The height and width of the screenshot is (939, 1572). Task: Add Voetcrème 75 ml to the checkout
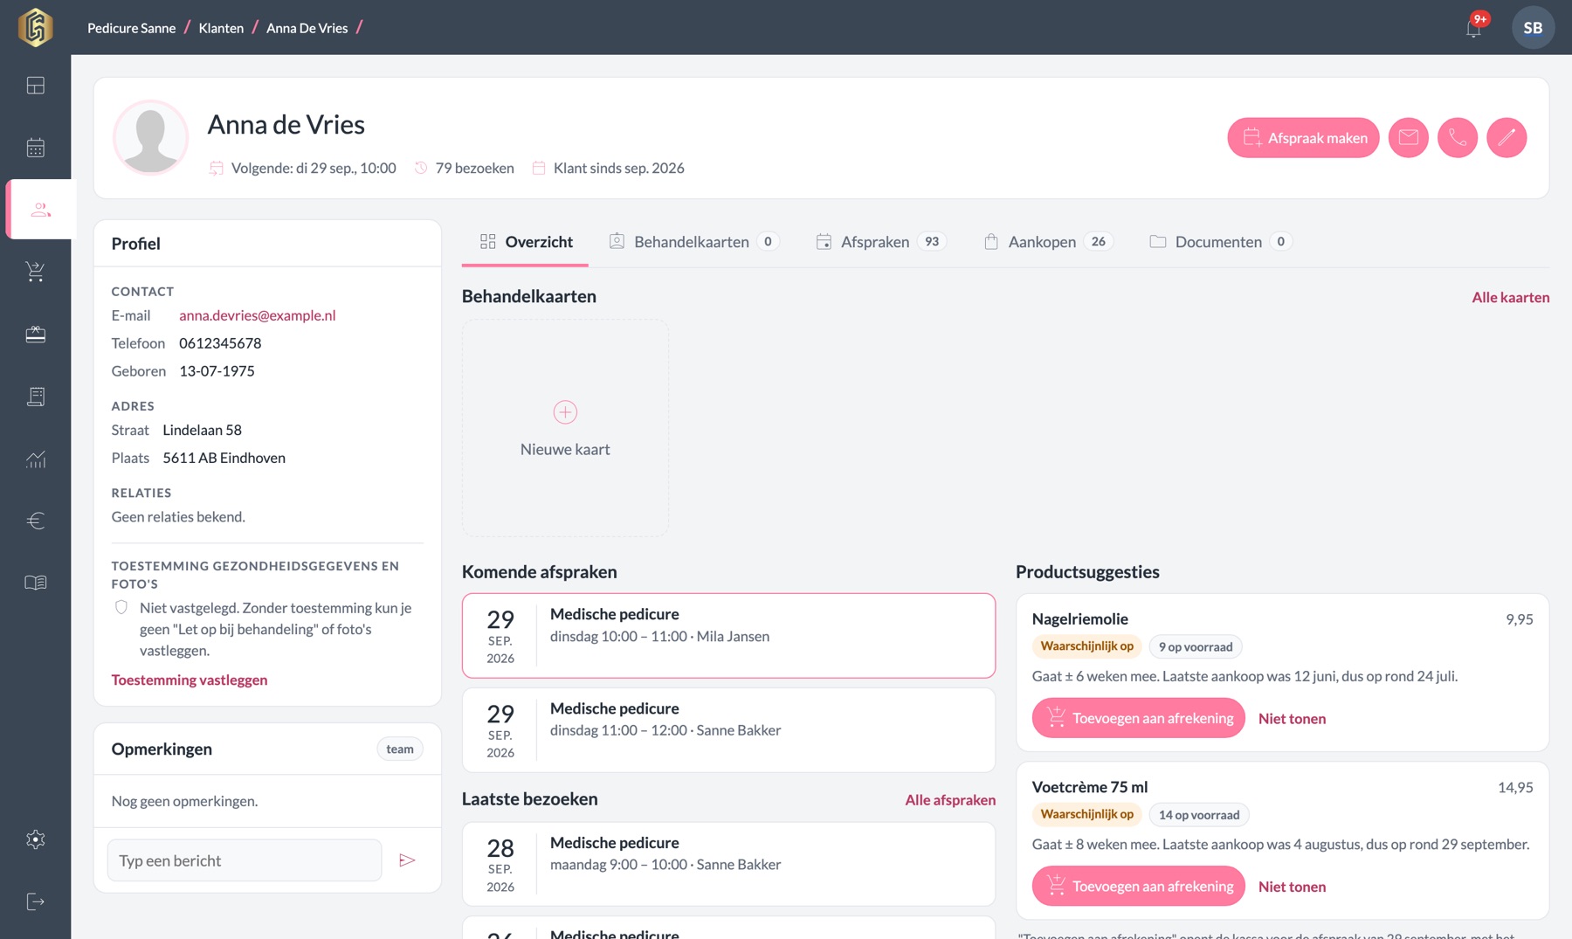click(x=1139, y=886)
